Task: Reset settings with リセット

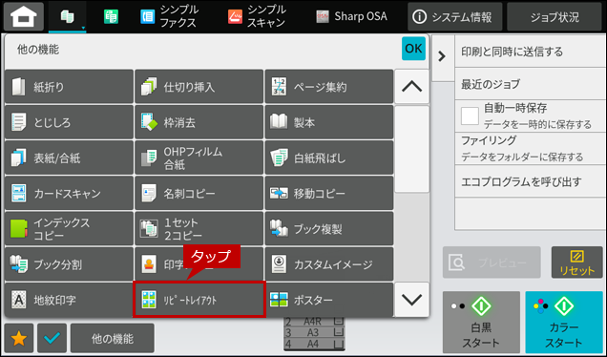Action: pyautogui.click(x=576, y=262)
